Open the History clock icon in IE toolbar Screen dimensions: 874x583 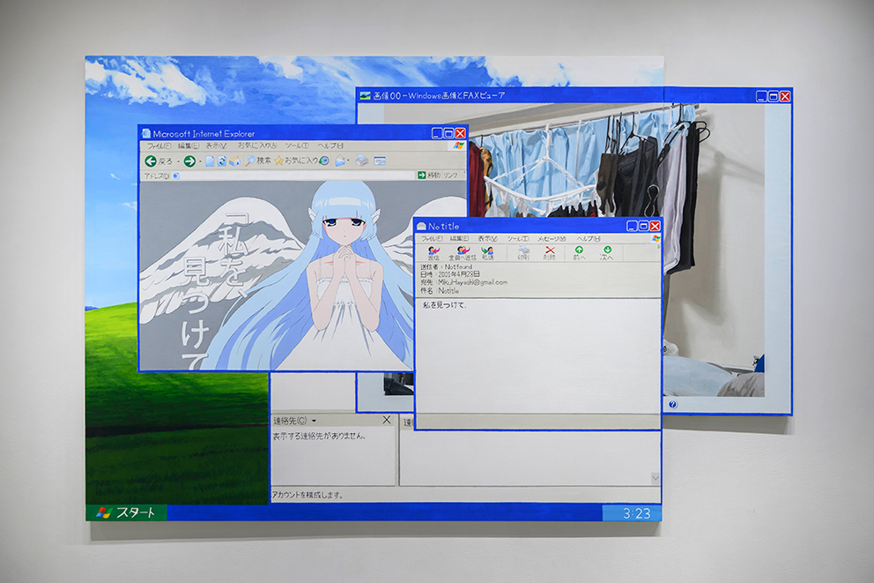[324, 161]
